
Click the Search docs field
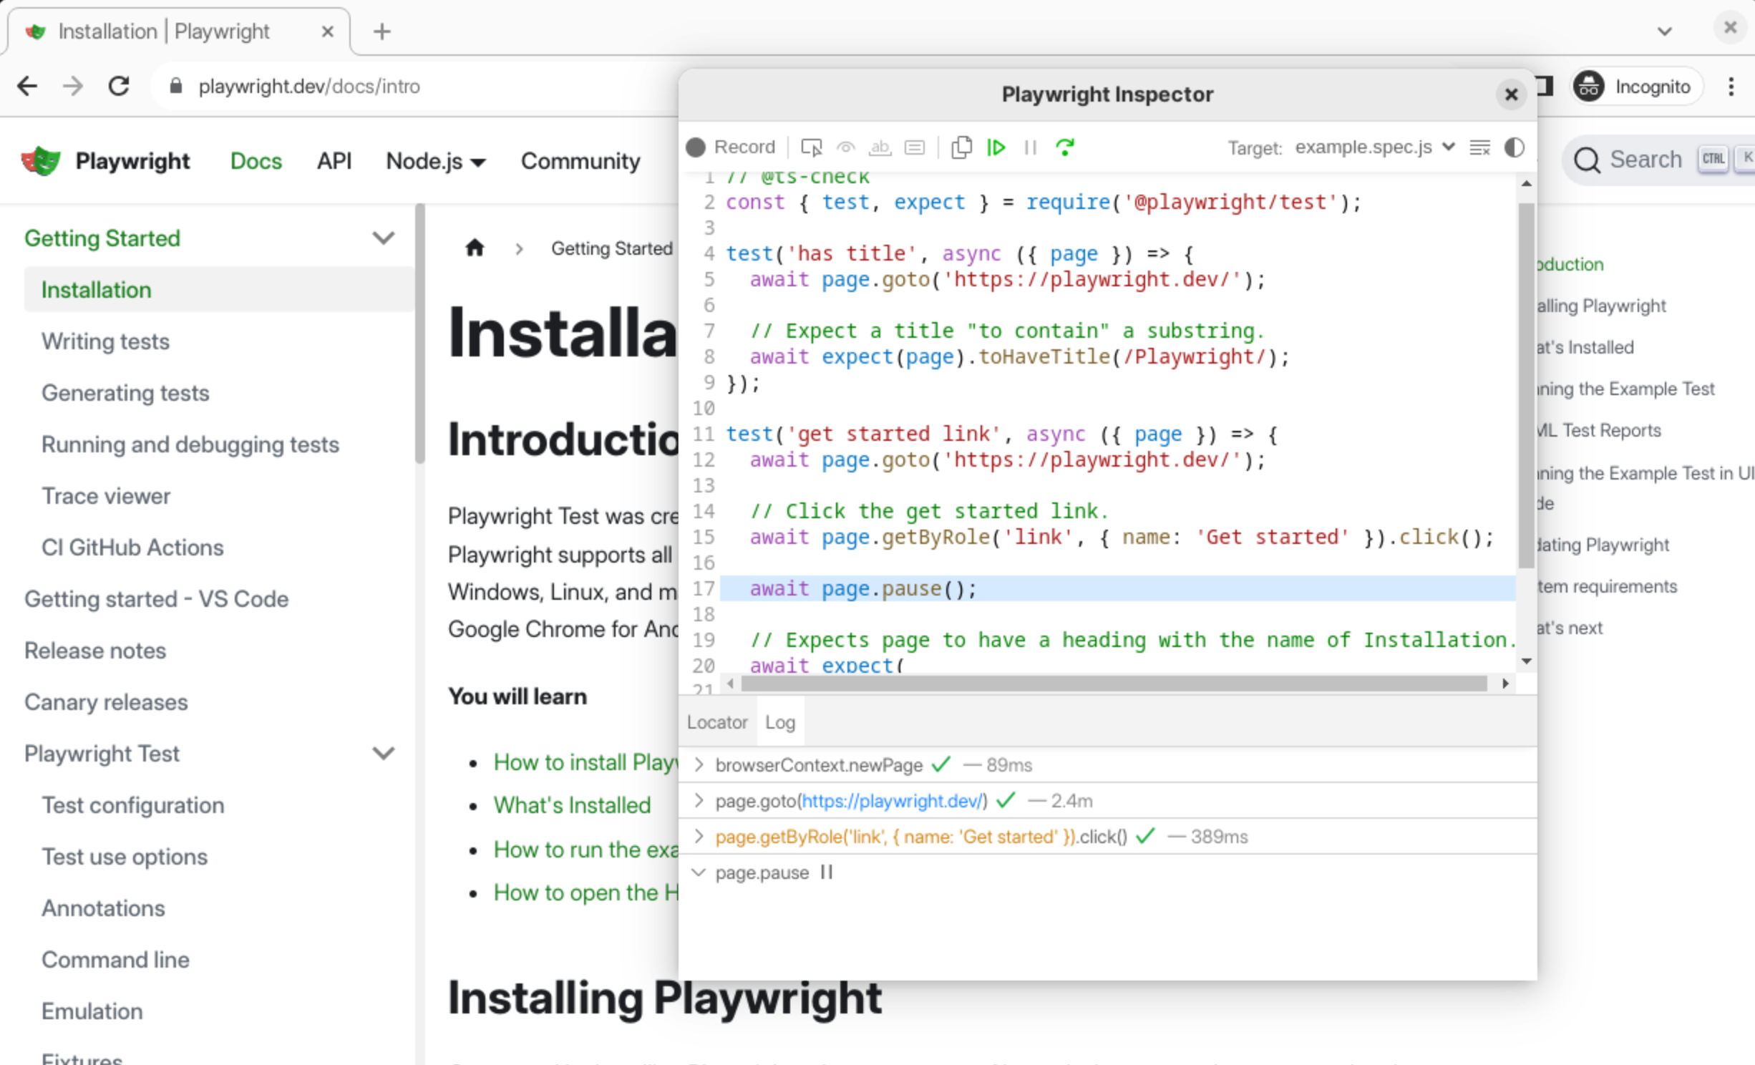click(x=1644, y=160)
